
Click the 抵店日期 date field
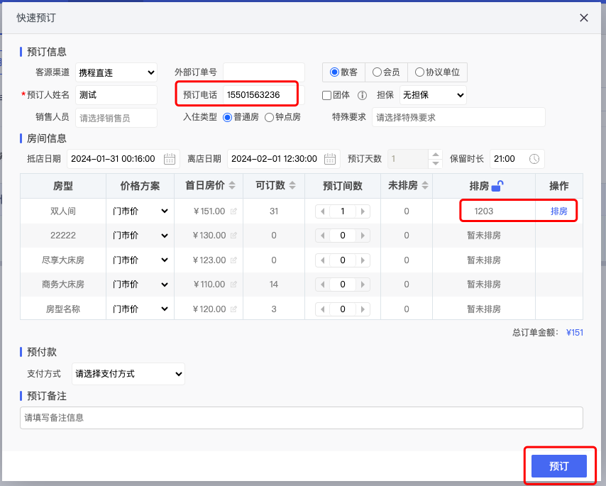coord(123,159)
